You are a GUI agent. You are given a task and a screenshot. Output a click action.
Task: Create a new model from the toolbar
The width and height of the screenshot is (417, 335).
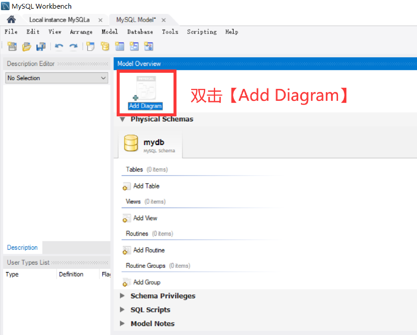point(12,46)
